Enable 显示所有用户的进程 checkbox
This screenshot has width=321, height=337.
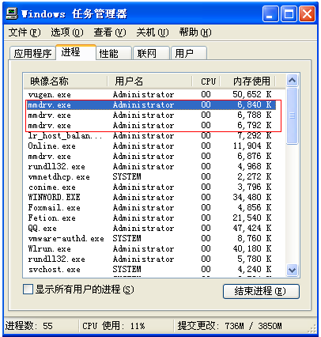[x=28, y=290]
